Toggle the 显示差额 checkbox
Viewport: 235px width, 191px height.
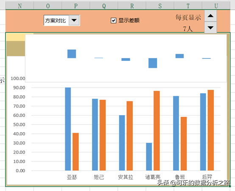click(x=113, y=20)
